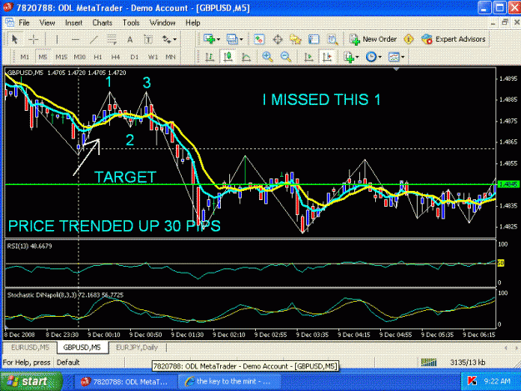
Task: Switch to M15 timeframe
Action: pos(61,57)
